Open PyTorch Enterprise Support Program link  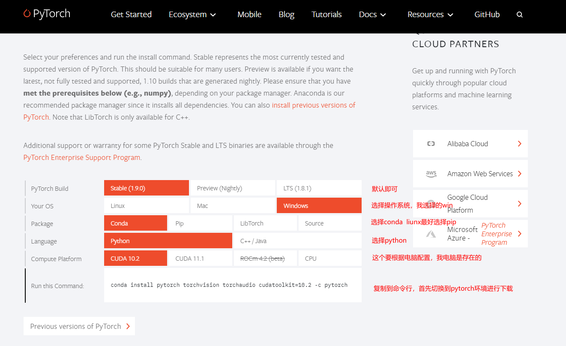tap(82, 157)
